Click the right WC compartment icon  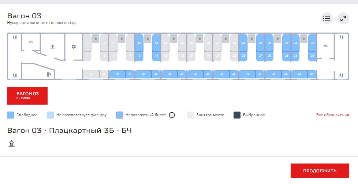pyautogui.click(x=325, y=46)
